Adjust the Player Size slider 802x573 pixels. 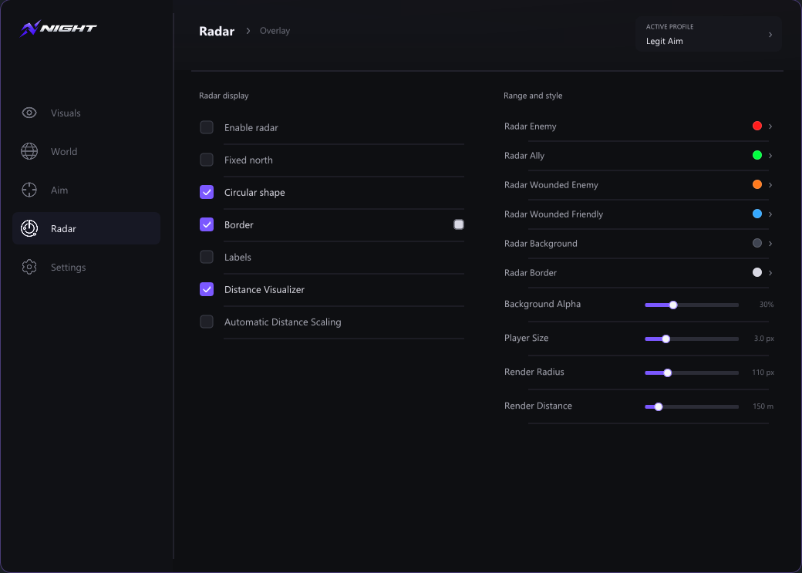click(x=692, y=339)
